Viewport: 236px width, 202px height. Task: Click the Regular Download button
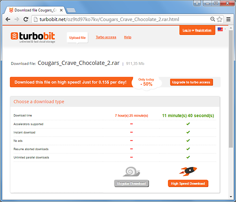131,184
